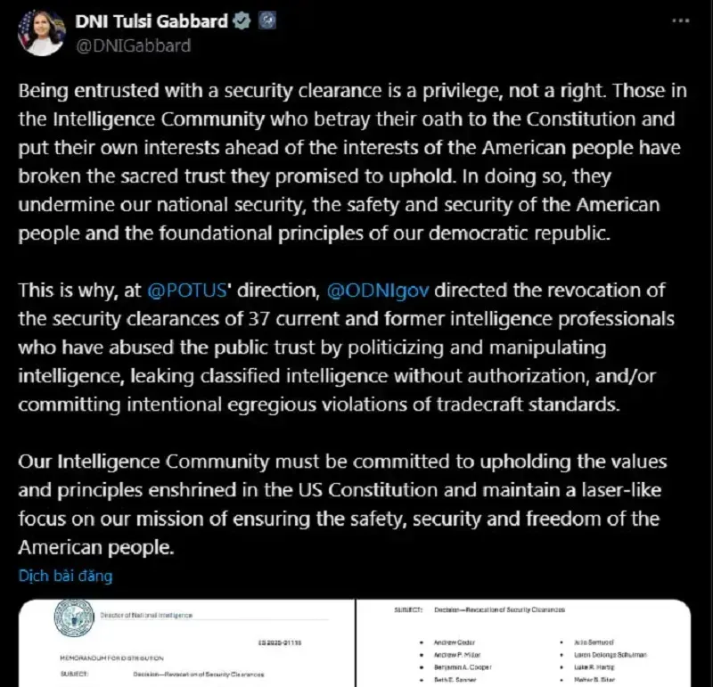The image size is (713, 687).
Task: Click the name Andrew Cedar in the list
Action: pos(455,642)
